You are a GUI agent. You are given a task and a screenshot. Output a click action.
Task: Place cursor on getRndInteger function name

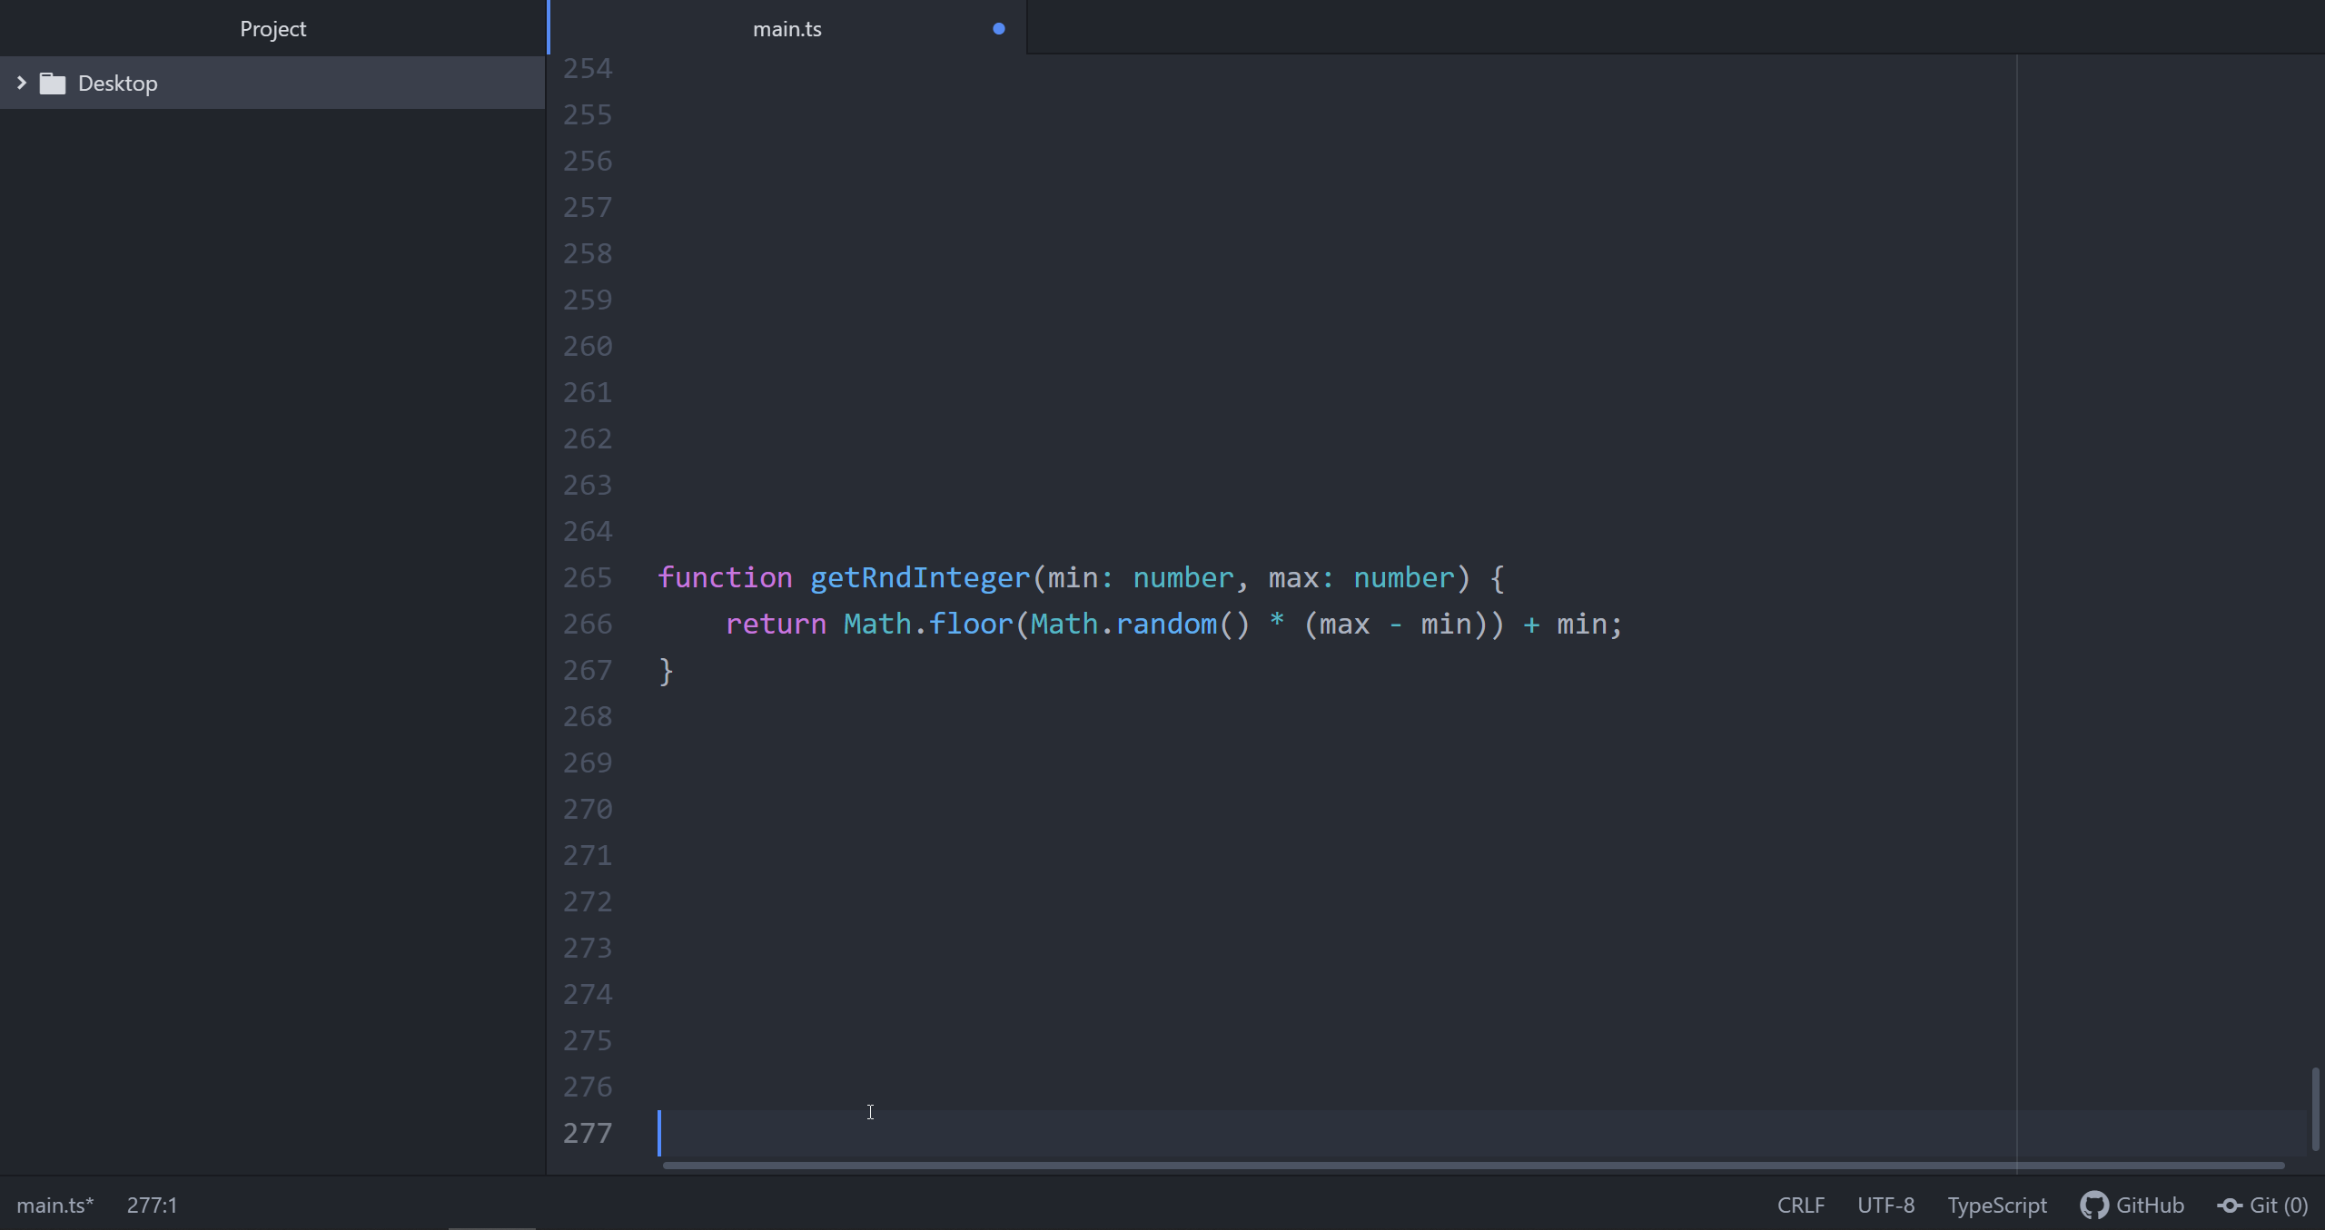tap(919, 577)
